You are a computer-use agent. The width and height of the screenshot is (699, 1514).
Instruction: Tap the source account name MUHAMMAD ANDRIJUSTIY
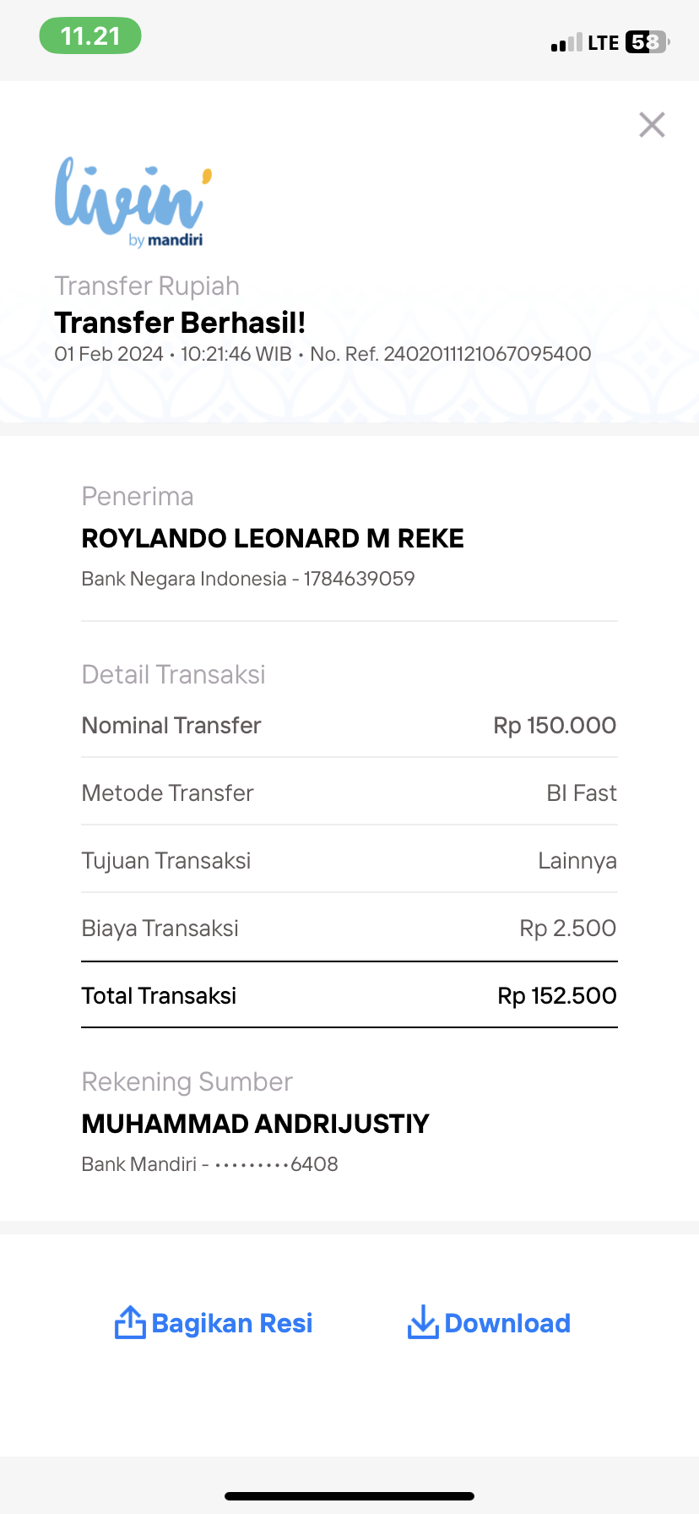(256, 1124)
